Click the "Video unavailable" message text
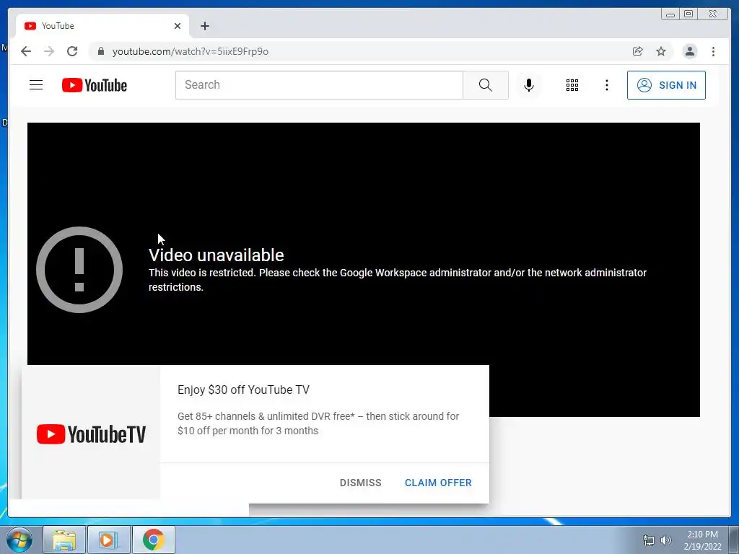 click(217, 255)
